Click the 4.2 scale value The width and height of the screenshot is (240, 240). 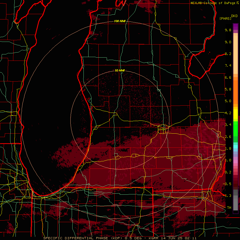[x=228, y=113]
